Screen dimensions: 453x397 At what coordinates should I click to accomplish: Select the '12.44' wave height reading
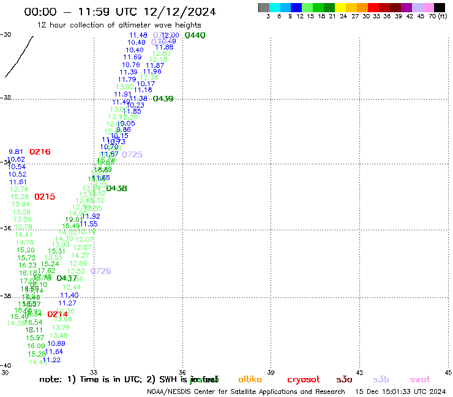coord(72,287)
